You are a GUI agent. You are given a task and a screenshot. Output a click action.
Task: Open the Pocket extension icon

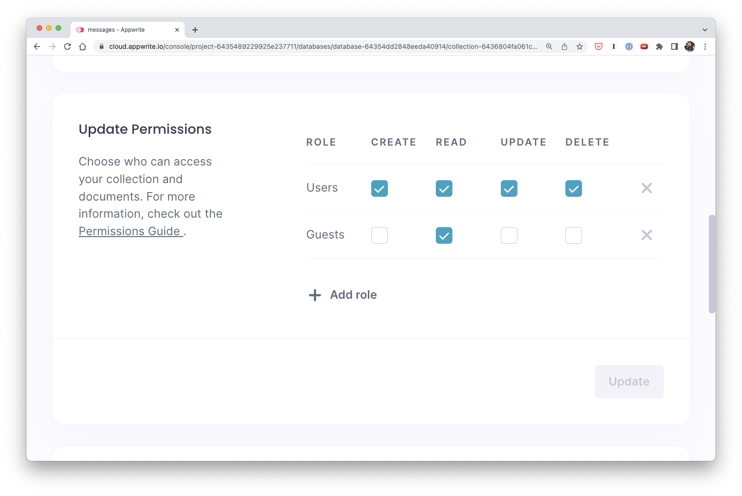[599, 46]
